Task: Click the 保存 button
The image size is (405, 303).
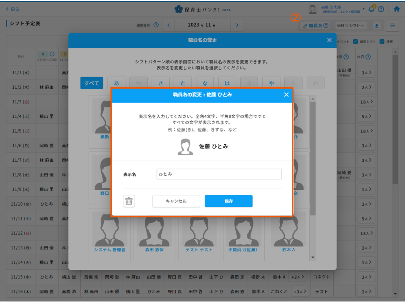Action: click(x=229, y=201)
